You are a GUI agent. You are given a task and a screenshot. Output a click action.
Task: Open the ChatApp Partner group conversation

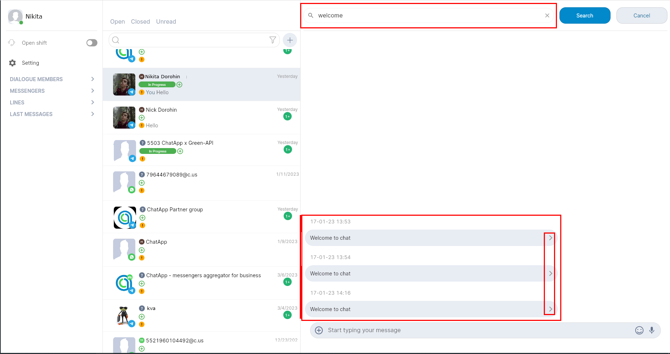click(201, 217)
